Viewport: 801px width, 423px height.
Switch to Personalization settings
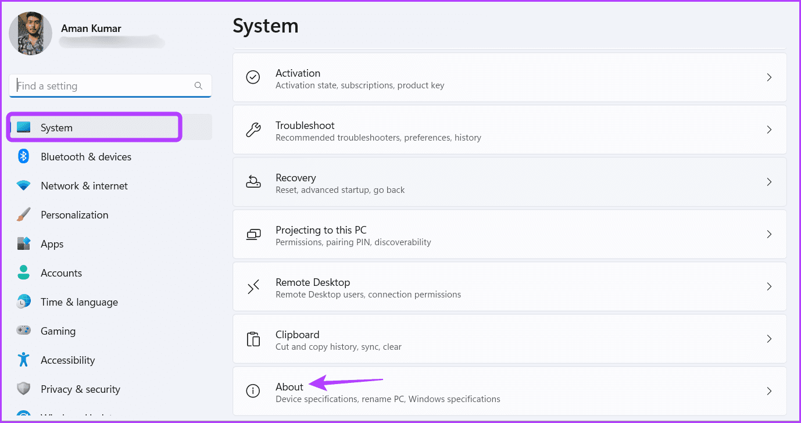[x=110, y=215]
